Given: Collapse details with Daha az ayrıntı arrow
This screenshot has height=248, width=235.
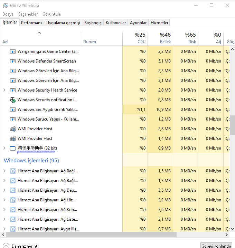Looking at the screenshot, I should [6, 246].
